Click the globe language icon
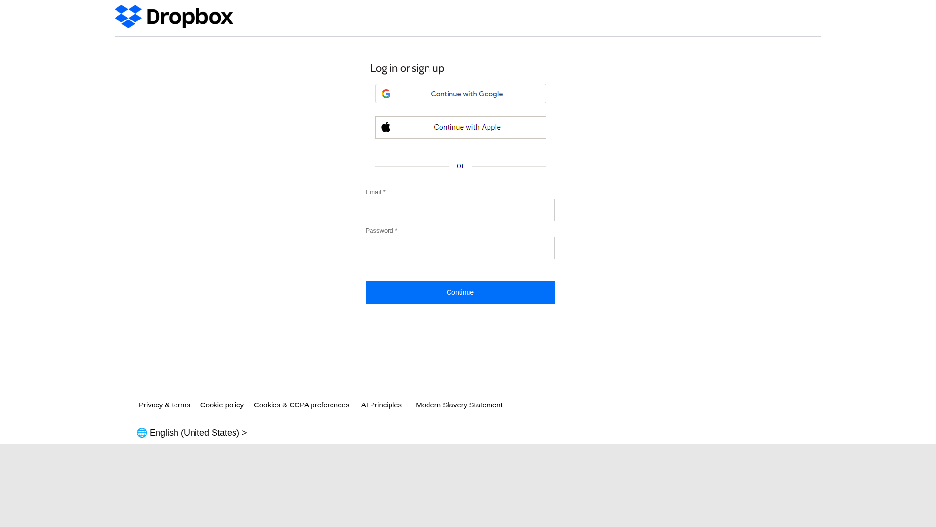This screenshot has height=527, width=936. pos(142,433)
